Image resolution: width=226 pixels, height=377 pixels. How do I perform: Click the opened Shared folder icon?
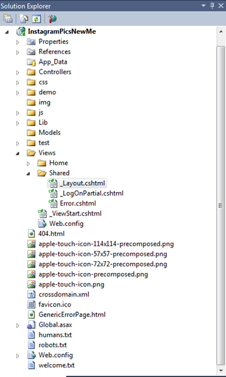pos(42,173)
